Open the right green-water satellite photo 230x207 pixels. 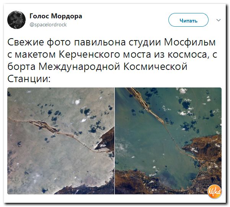168,141
